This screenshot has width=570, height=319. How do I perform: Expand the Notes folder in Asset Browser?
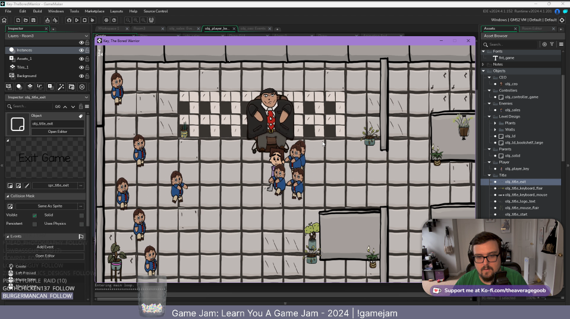pos(483,65)
